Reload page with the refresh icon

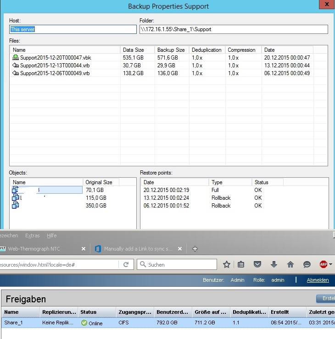126,264
